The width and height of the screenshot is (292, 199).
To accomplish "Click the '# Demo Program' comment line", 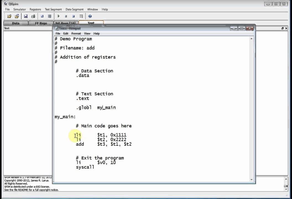I will tap(73, 39).
